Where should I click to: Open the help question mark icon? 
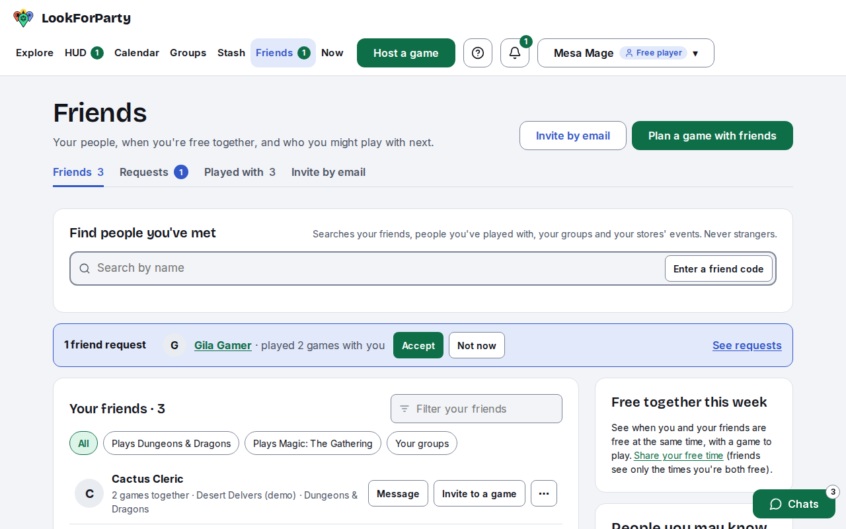[478, 53]
